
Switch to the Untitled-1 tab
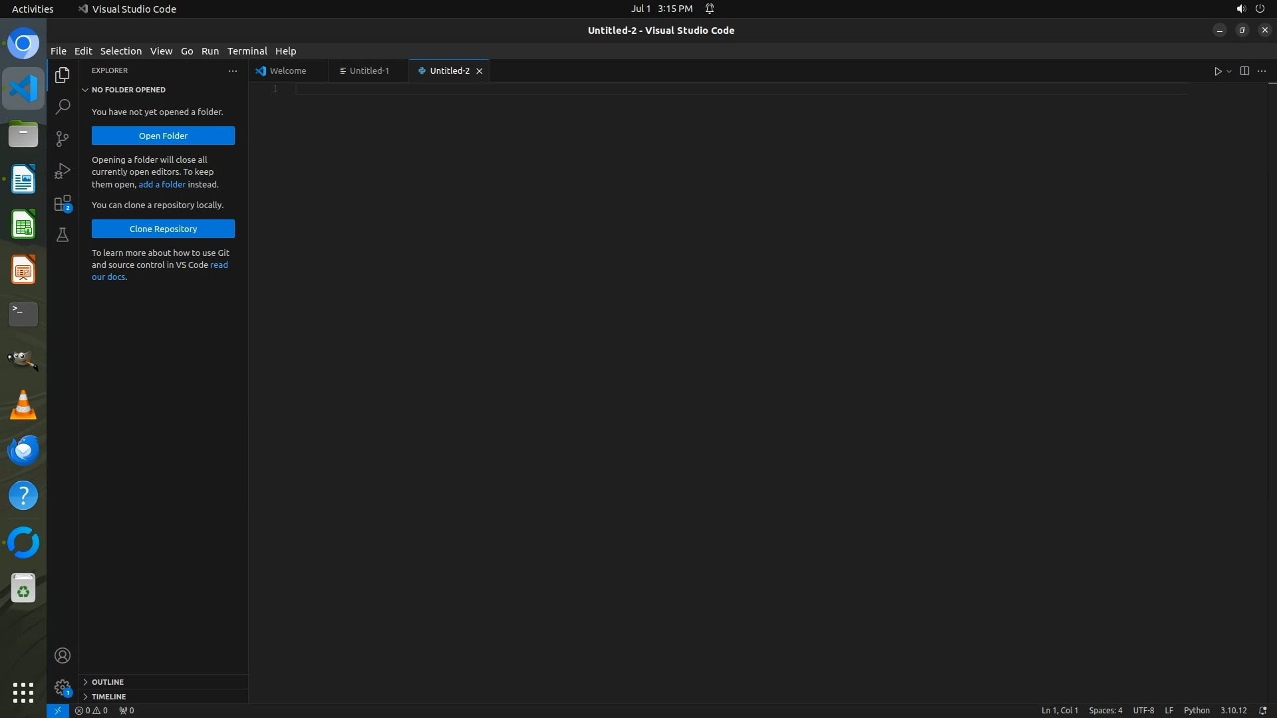[x=369, y=70]
